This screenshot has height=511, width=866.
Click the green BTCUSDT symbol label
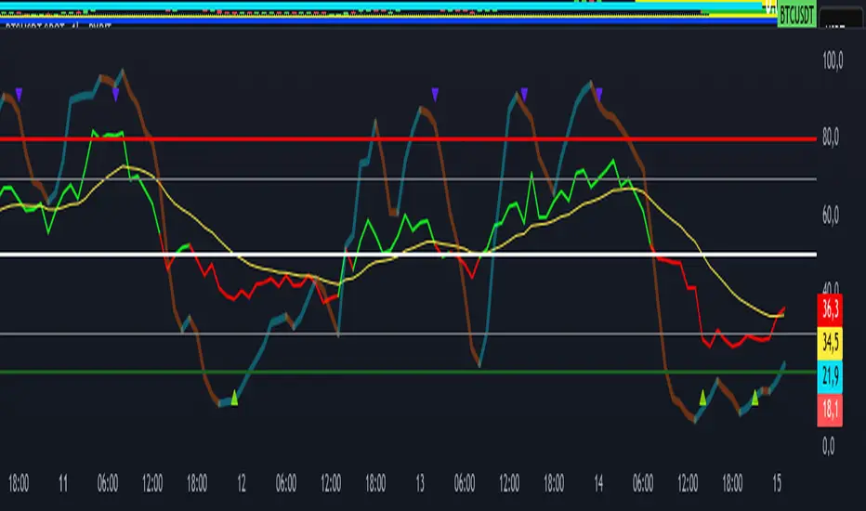[x=796, y=15]
